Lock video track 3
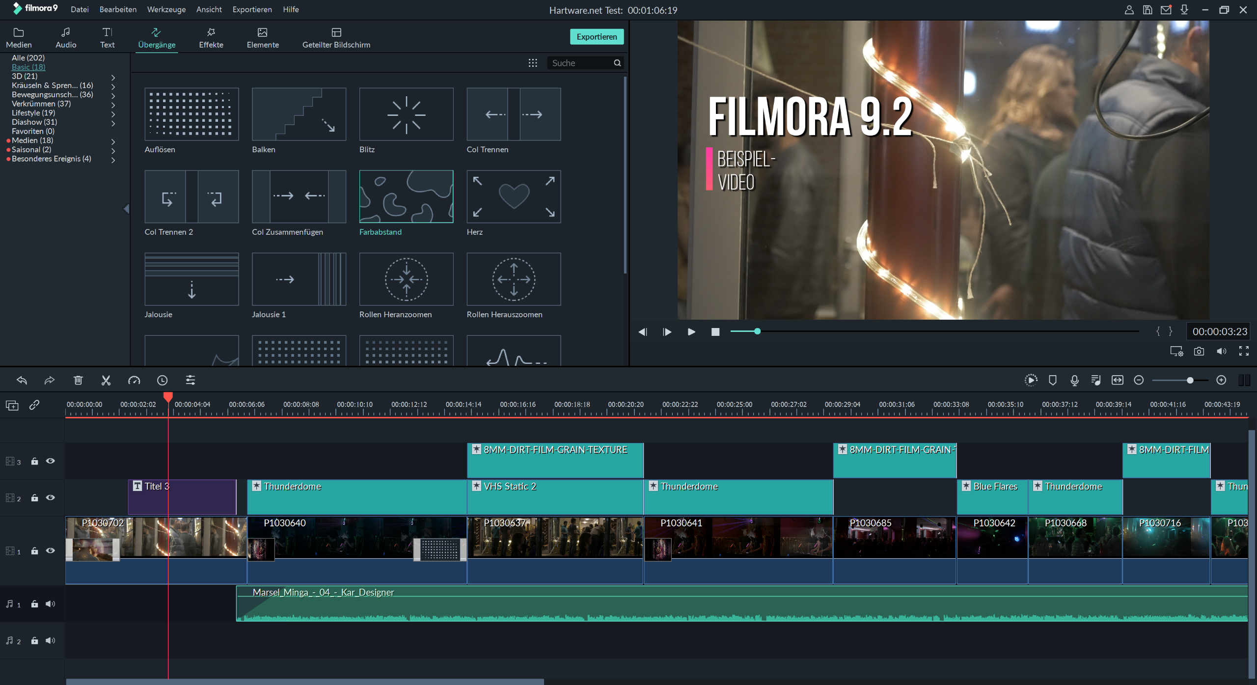The height and width of the screenshot is (685, 1257). [34, 461]
